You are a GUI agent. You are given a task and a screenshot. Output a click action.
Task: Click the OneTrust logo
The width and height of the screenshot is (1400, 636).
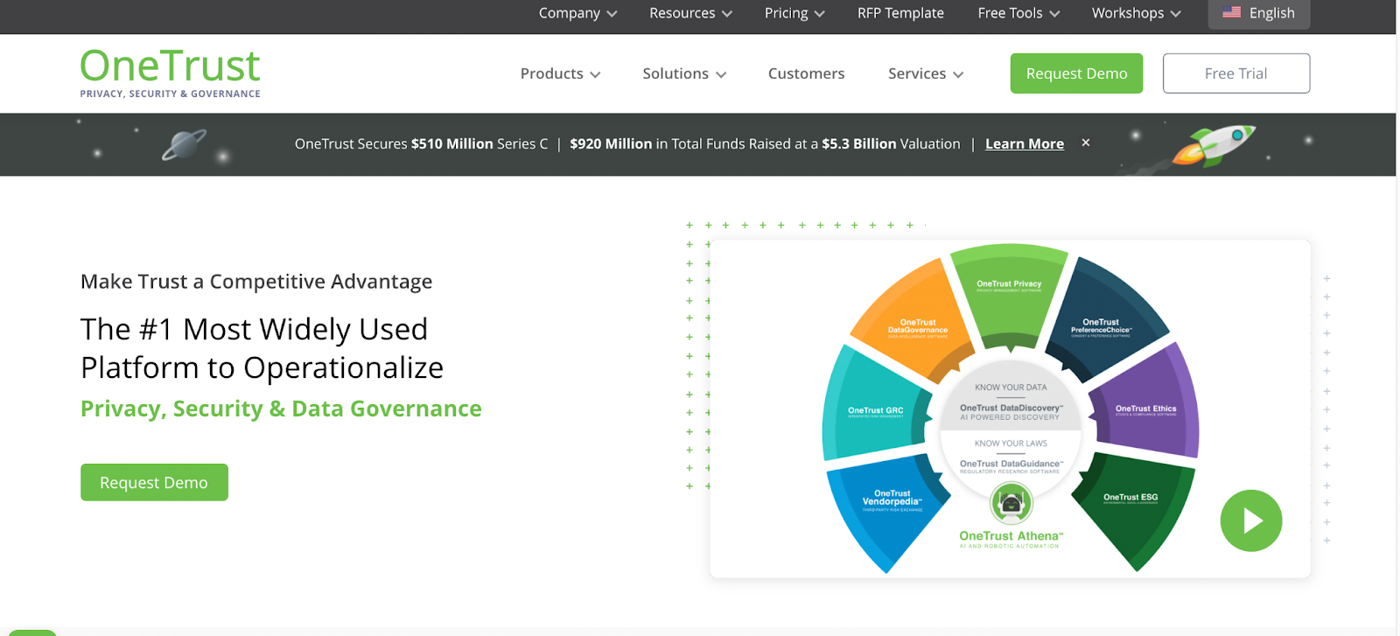(171, 73)
